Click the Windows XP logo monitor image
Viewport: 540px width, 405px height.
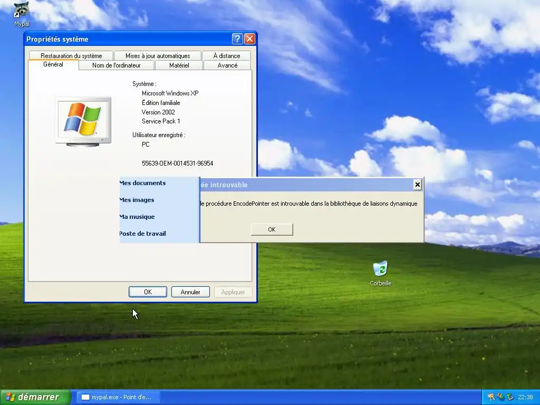pos(83,122)
